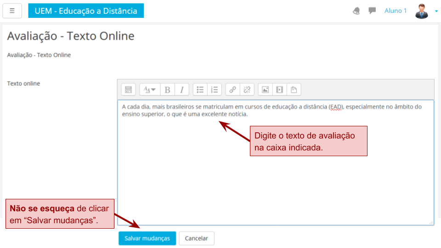The height and width of the screenshot is (248, 441).
Task: Expand the user menu arrow
Action: click(x=436, y=11)
